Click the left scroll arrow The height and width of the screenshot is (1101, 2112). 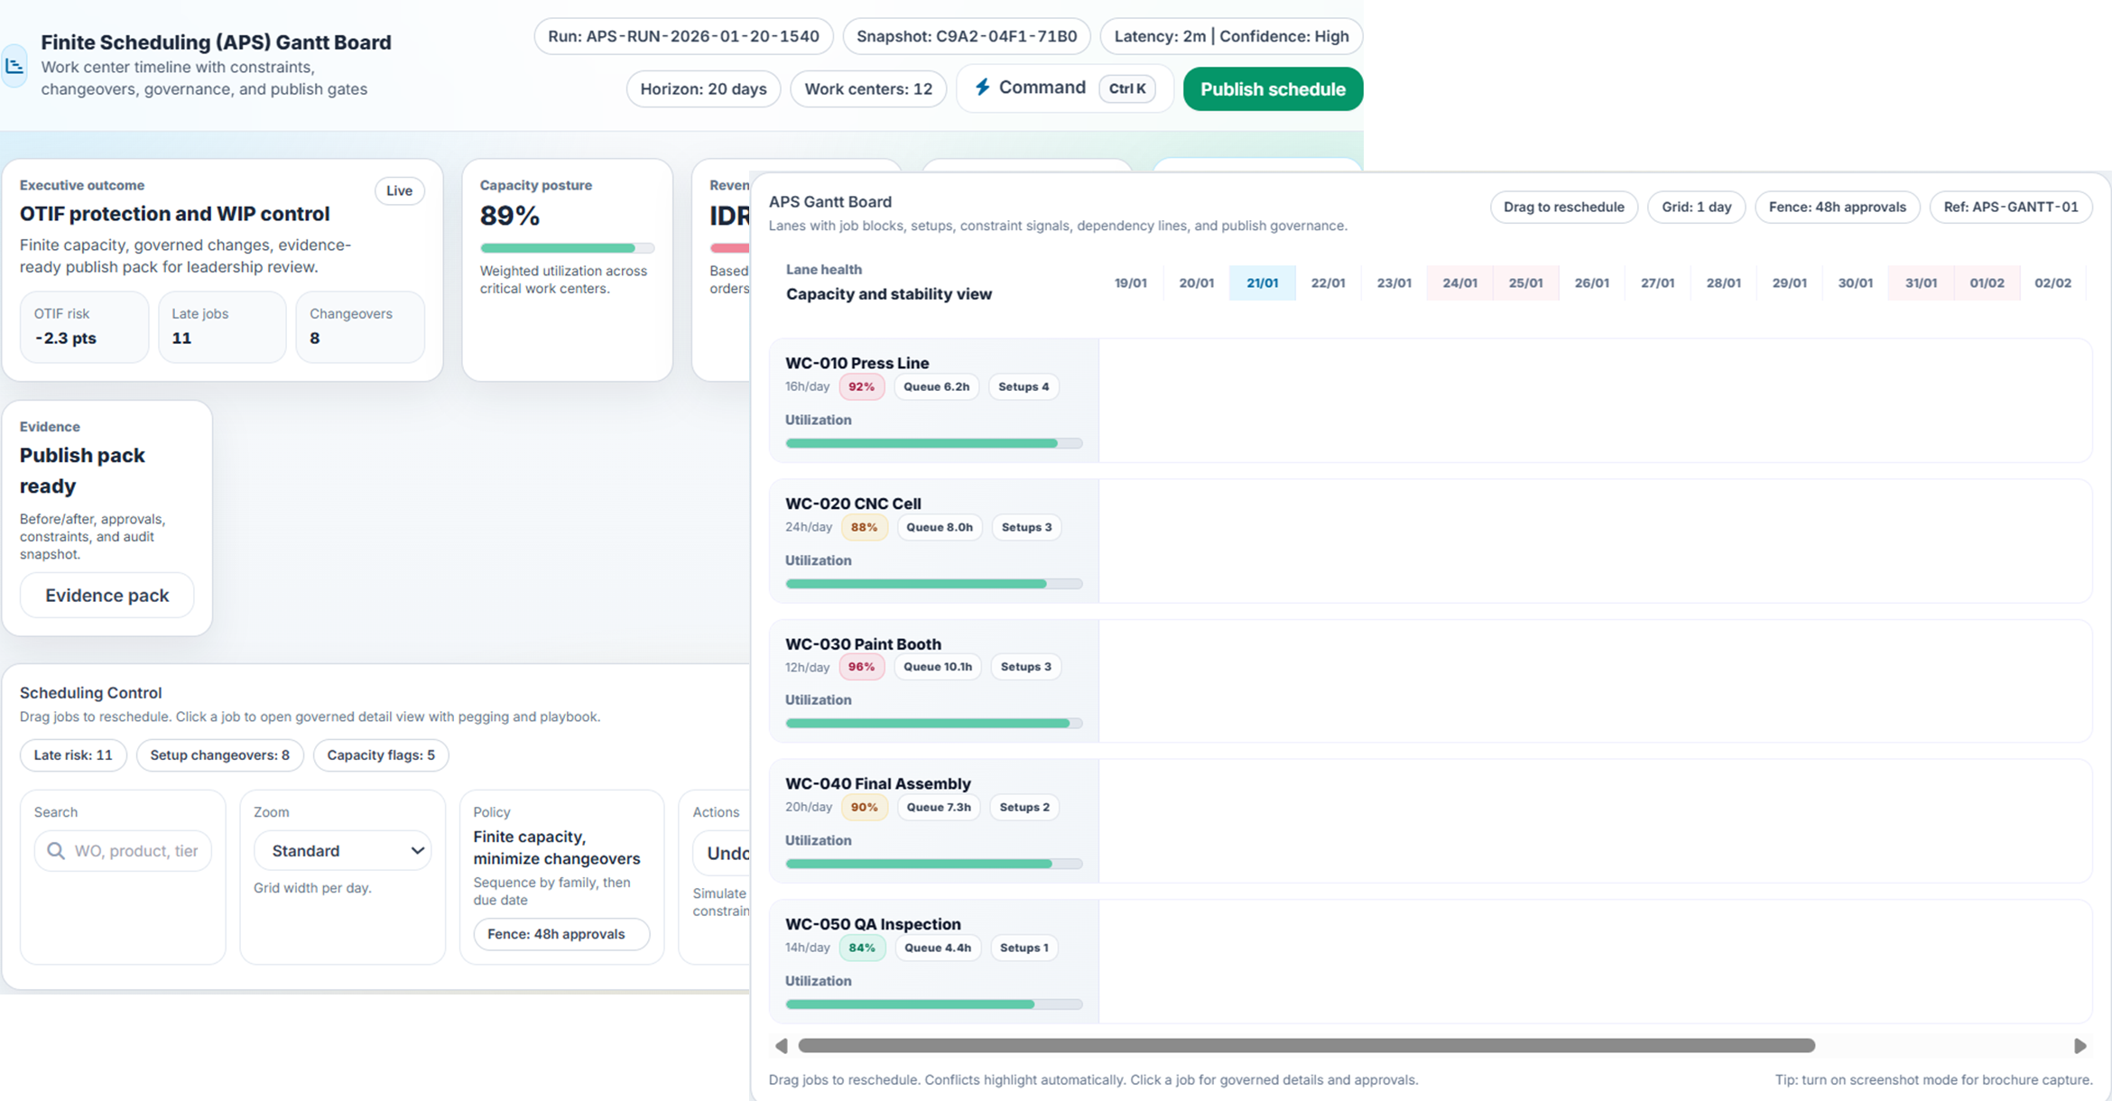click(782, 1046)
